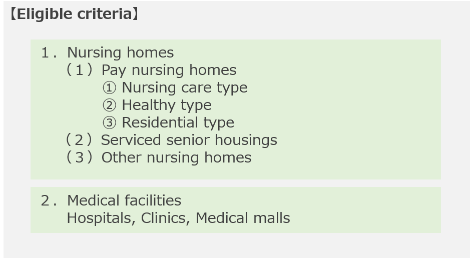Click the number 2 list marker

tap(49, 201)
